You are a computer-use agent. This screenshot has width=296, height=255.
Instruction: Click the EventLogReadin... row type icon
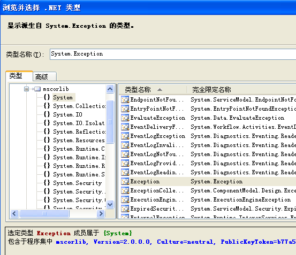pos(125,172)
